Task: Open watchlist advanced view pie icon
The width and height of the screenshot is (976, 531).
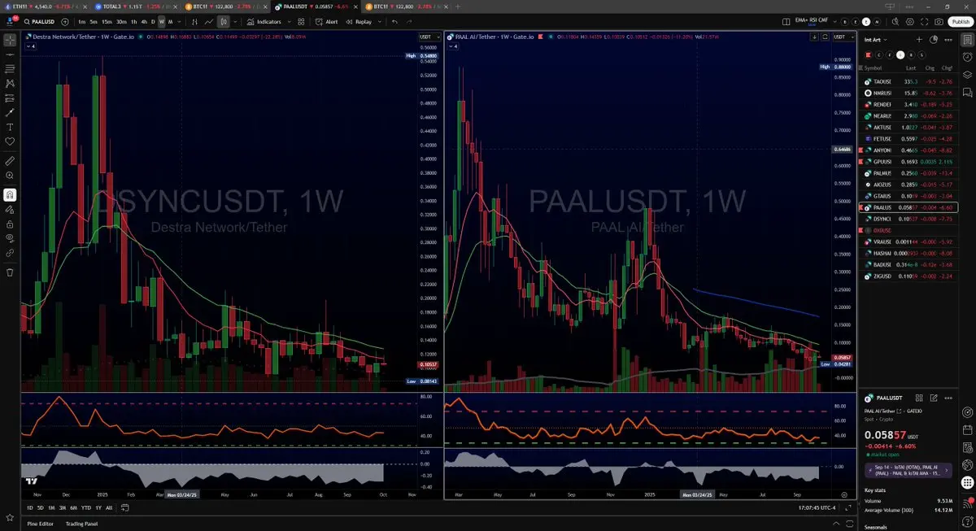Action: click(934, 39)
